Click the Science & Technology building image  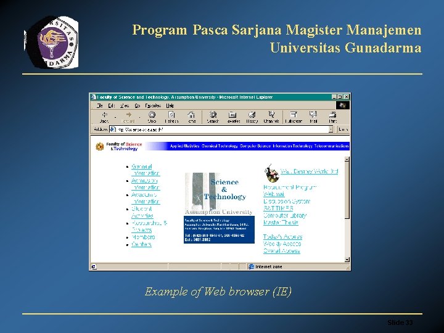click(218, 194)
